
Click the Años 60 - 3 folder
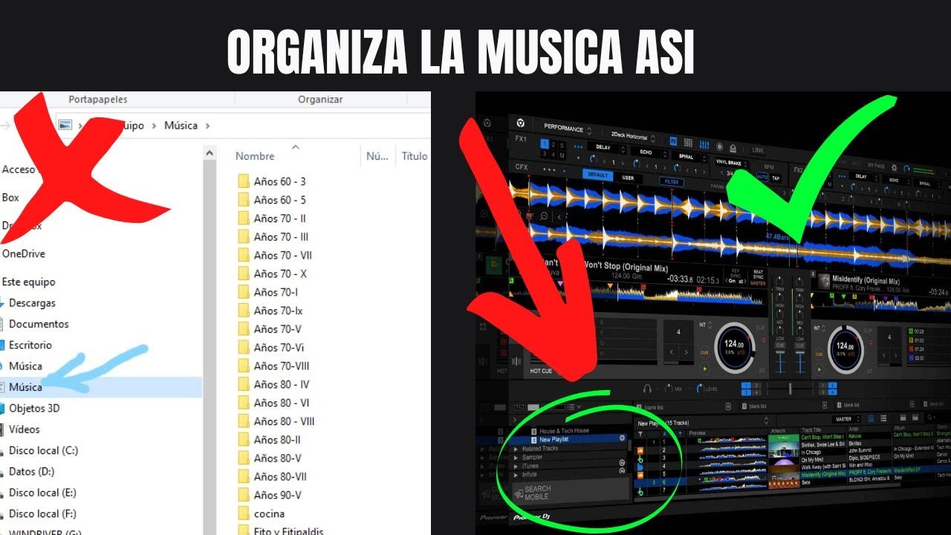click(x=279, y=181)
